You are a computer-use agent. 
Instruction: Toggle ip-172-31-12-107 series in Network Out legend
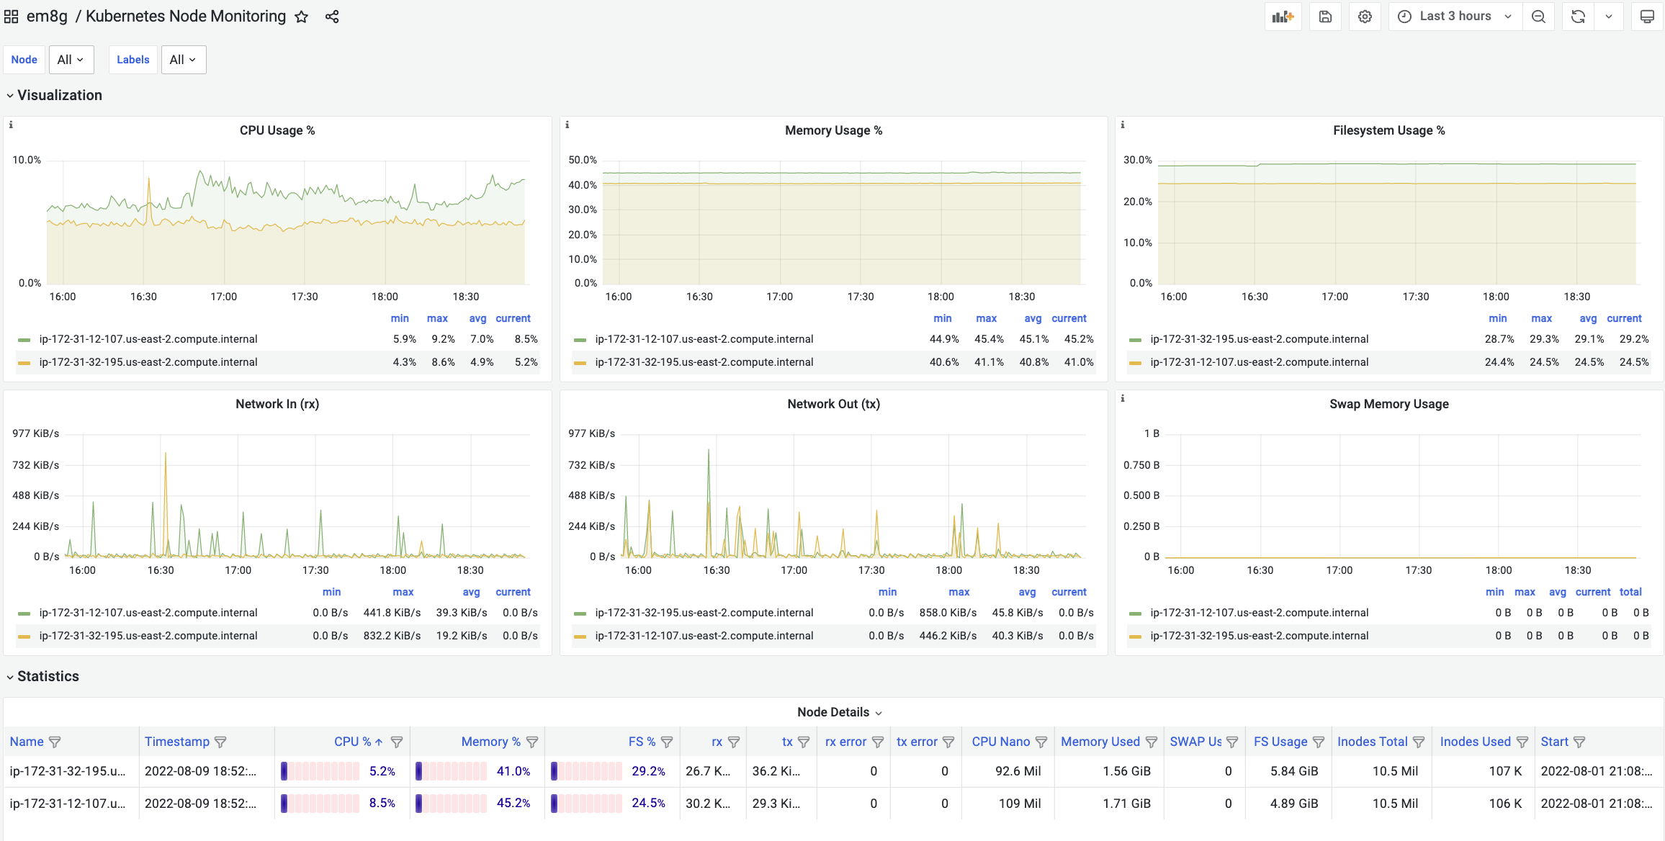(704, 636)
